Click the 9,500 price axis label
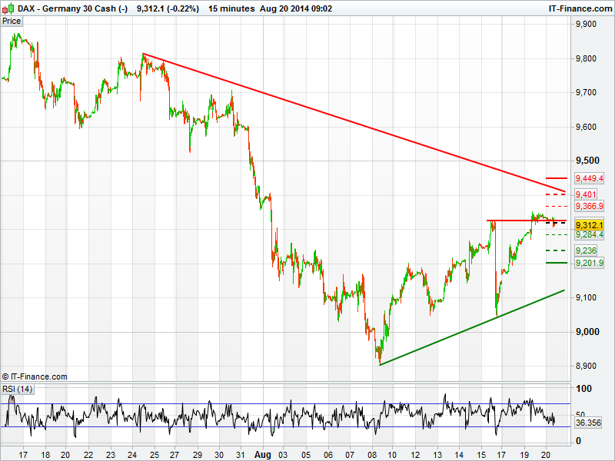615x461 pixels. (587, 161)
